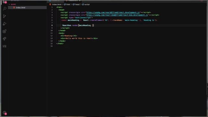
Task: Collapse the BASIC folder section
Action: tap(12, 4)
